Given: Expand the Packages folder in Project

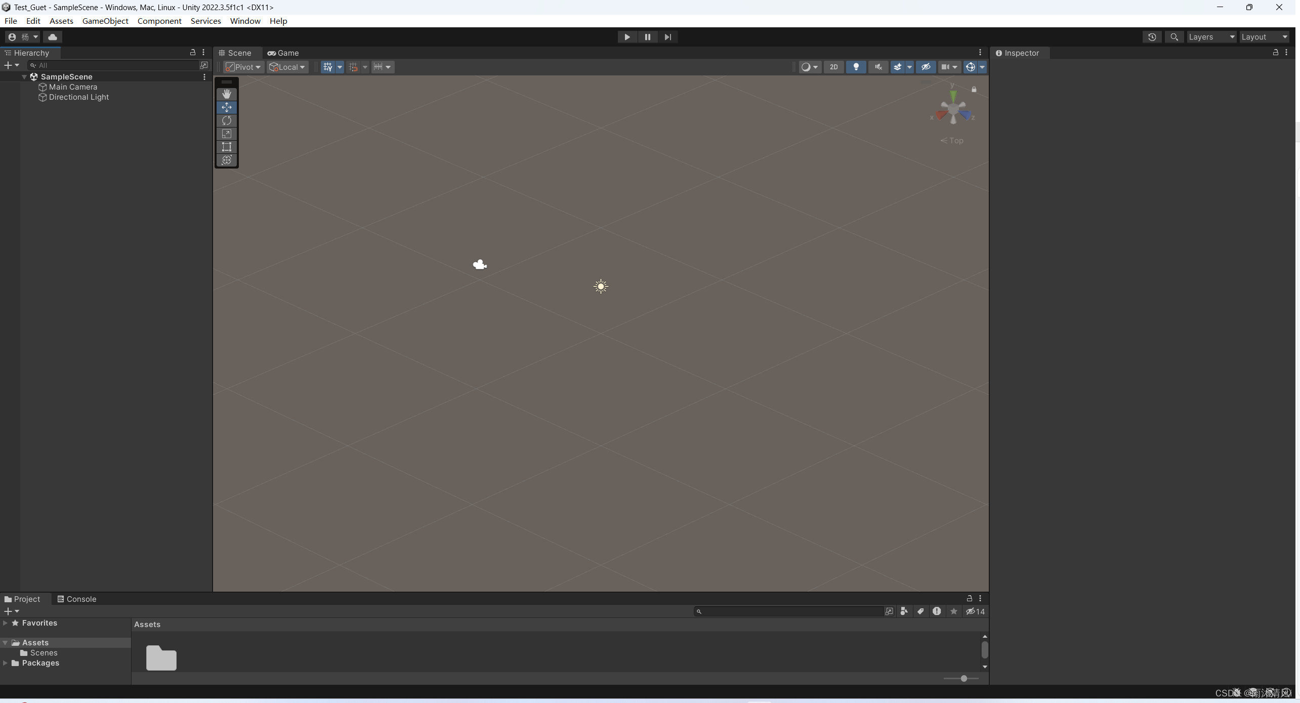Looking at the screenshot, I should (x=5, y=663).
